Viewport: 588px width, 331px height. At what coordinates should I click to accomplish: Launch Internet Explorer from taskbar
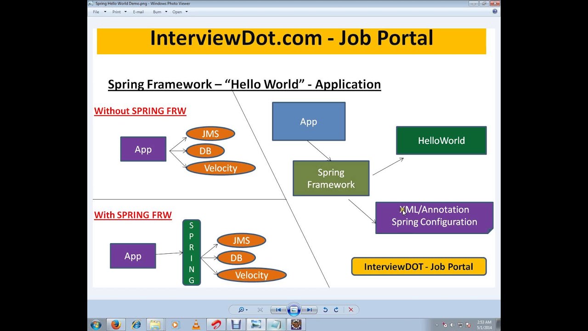pyautogui.click(x=136, y=325)
